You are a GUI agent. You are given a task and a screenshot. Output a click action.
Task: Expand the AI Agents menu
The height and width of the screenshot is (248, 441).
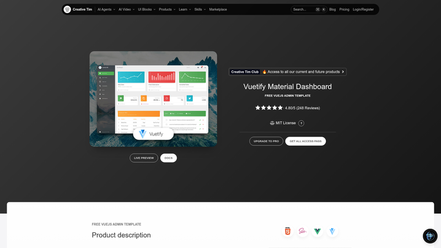pos(106,9)
